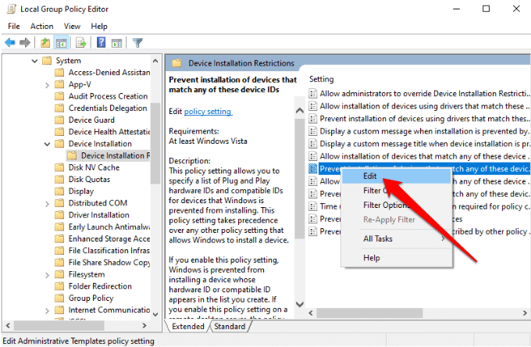Image resolution: width=531 pixels, height=347 pixels.
Task: Click the Setting column header
Action: click(321, 79)
